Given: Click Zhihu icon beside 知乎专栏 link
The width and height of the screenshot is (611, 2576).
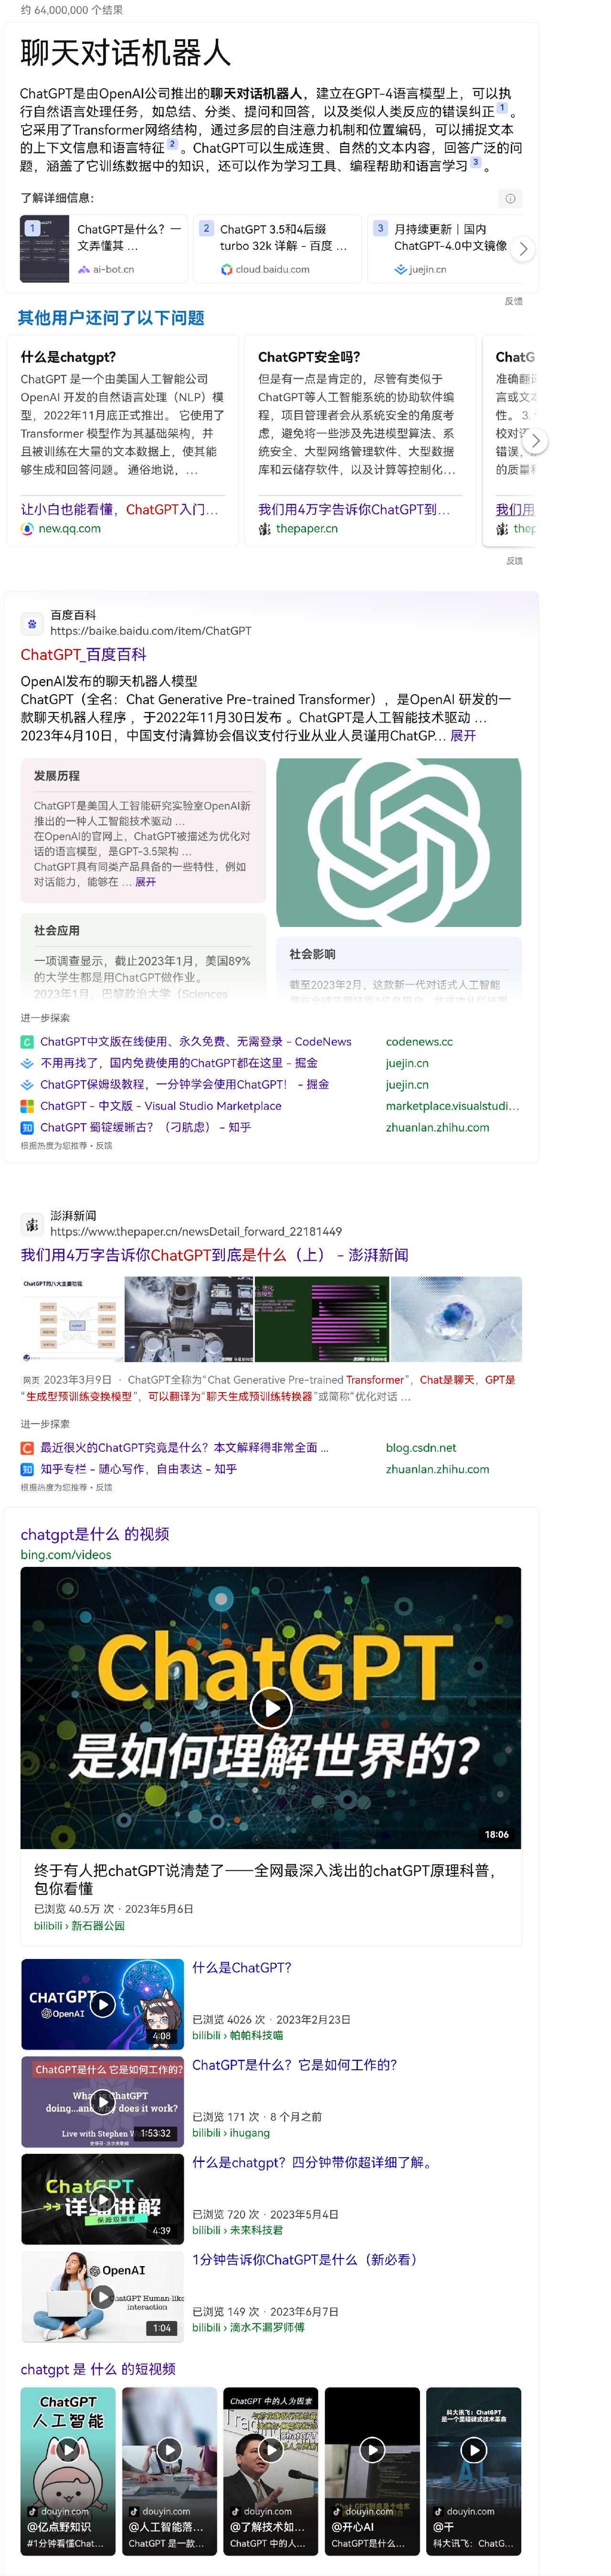Looking at the screenshot, I should coord(27,1469).
